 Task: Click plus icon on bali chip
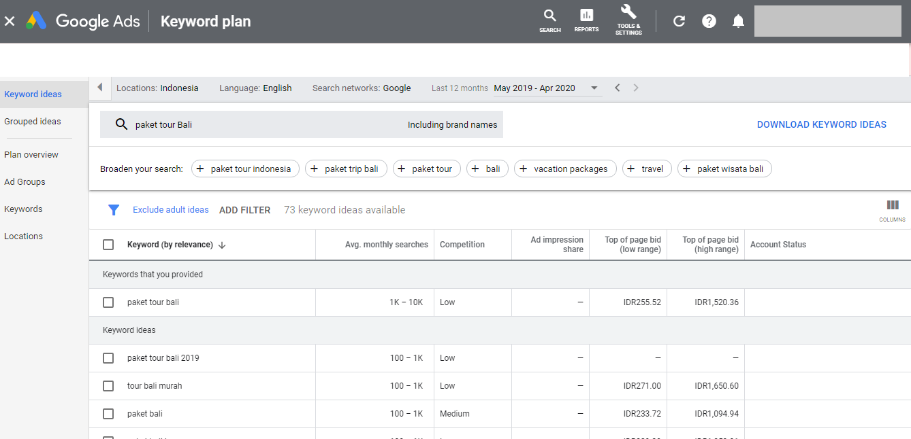point(475,169)
